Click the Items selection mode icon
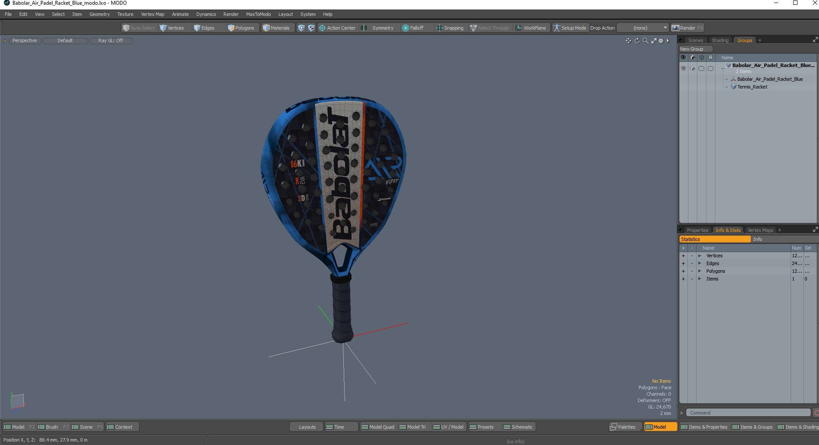This screenshot has width=819, height=445. point(301,28)
